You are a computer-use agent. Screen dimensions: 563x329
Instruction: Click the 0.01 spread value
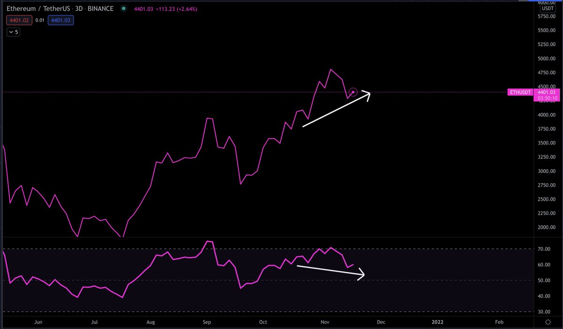pyautogui.click(x=39, y=20)
